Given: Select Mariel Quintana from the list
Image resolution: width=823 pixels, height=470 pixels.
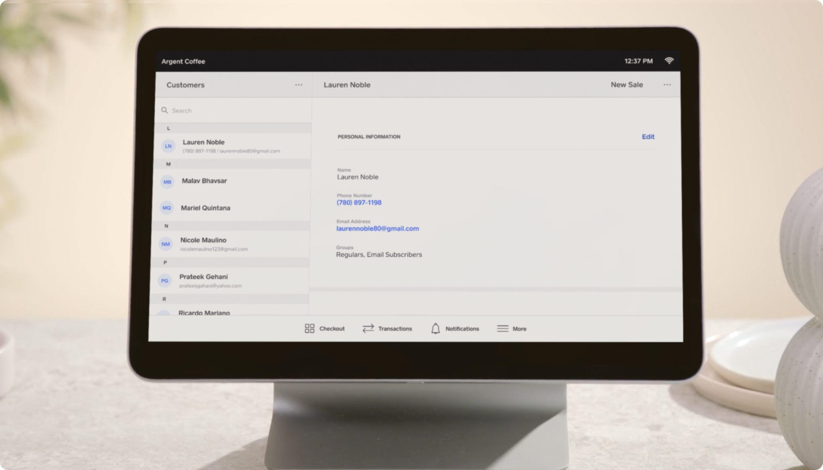Looking at the screenshot, I should click(205, 208).
